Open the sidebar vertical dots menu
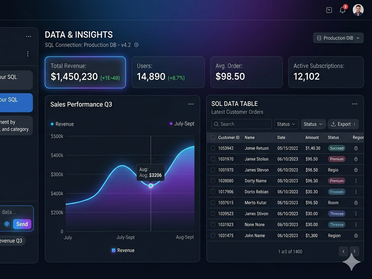This screenshot has height=279, width=372. pyautogui.click(x=28, y=54)
